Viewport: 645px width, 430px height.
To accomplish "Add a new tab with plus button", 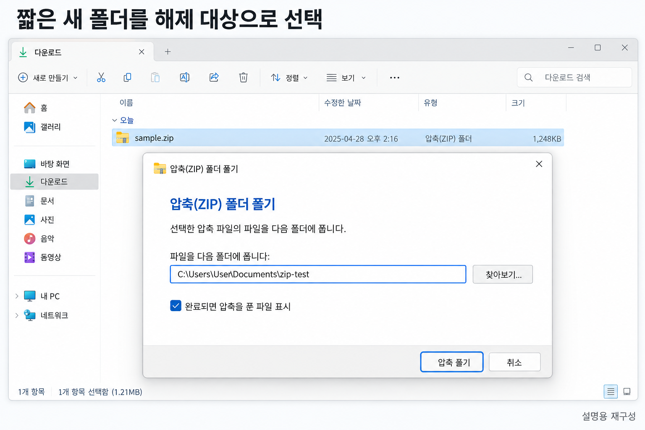I will (168, 52).
